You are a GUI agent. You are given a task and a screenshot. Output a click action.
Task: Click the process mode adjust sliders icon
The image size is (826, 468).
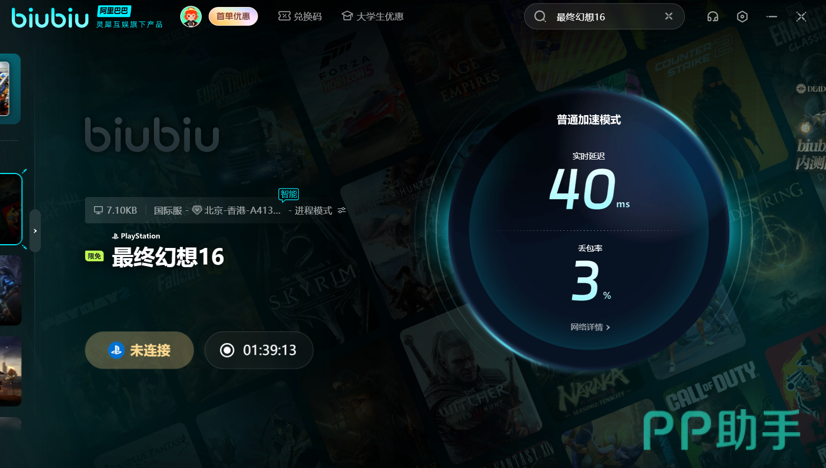click(342, 210)
